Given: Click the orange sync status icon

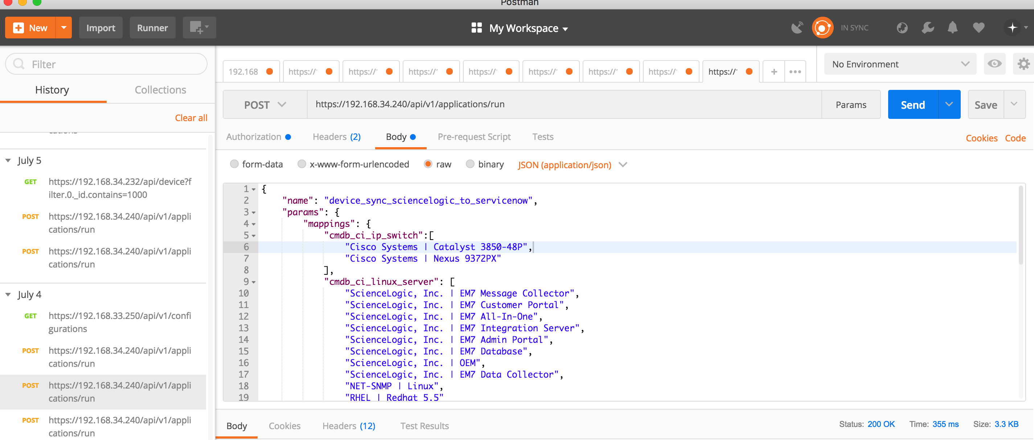Looking at the screenshot, I should (822, 28).
